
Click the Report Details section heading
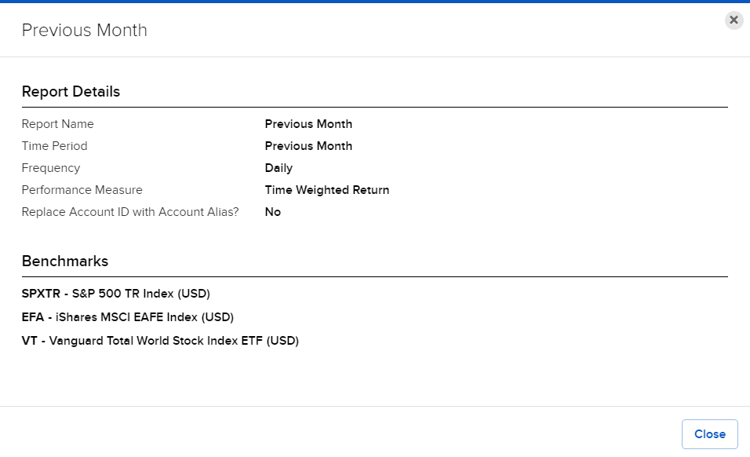click(71, 92)
